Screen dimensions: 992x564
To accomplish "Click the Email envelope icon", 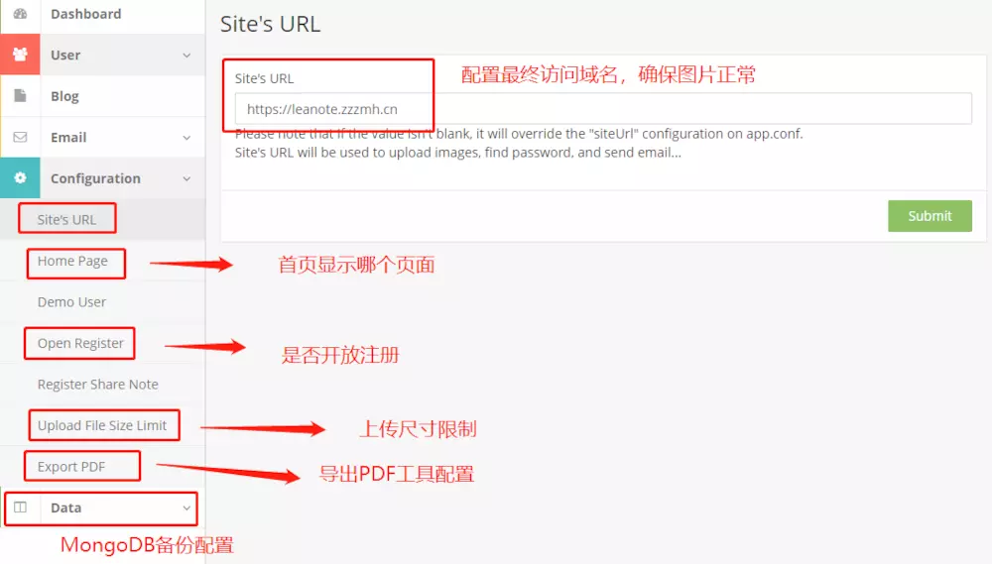I will pyautogui.click(x=20, y=137).
